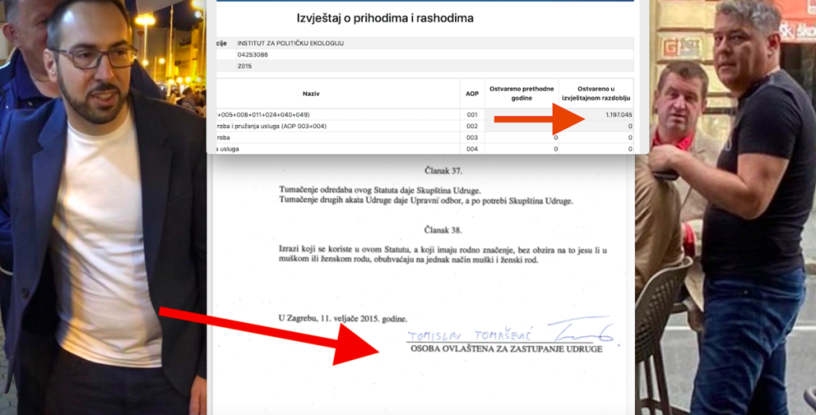Click the "Naziv" column header

311,94
